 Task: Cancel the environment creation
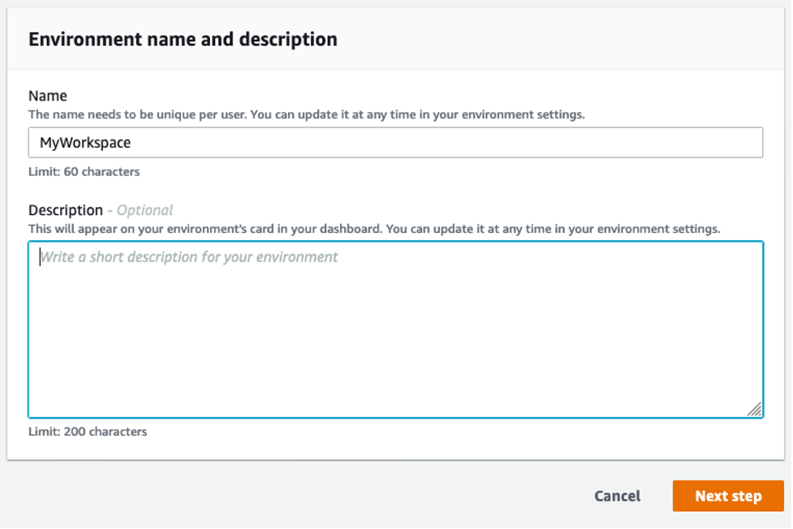[x=617, y=496]
